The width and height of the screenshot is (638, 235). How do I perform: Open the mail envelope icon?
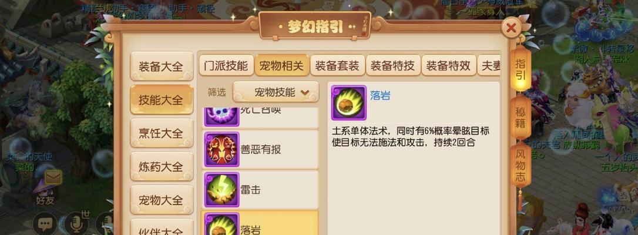click(53, 177)
